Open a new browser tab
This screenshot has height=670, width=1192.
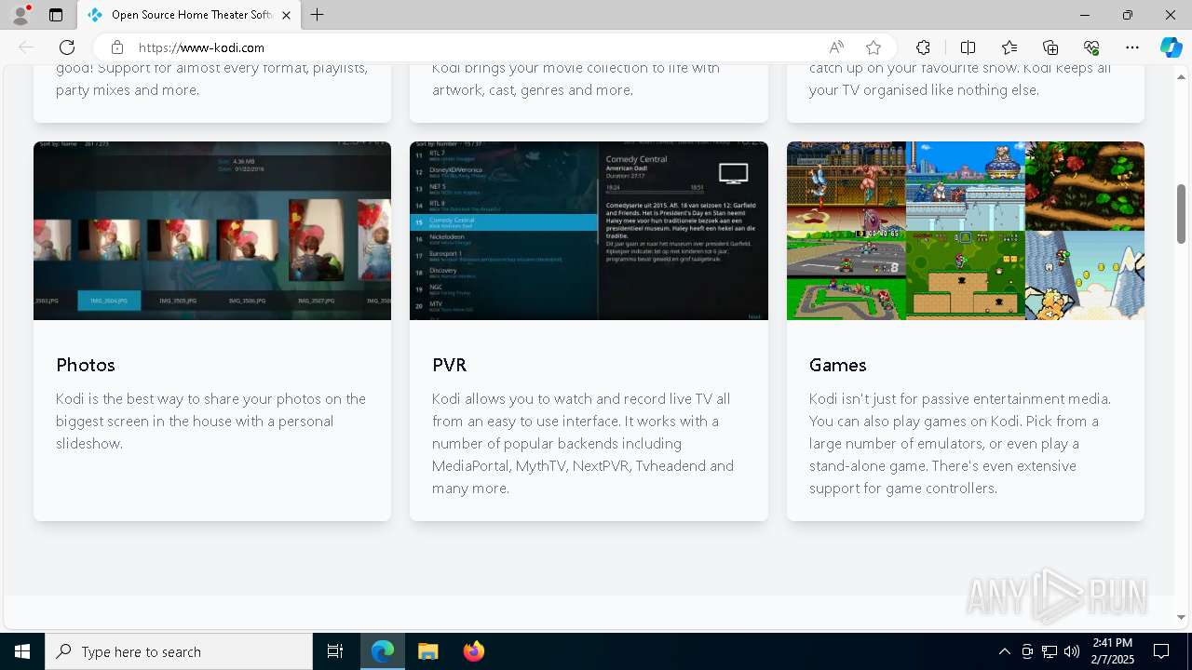tap(318, 15)
